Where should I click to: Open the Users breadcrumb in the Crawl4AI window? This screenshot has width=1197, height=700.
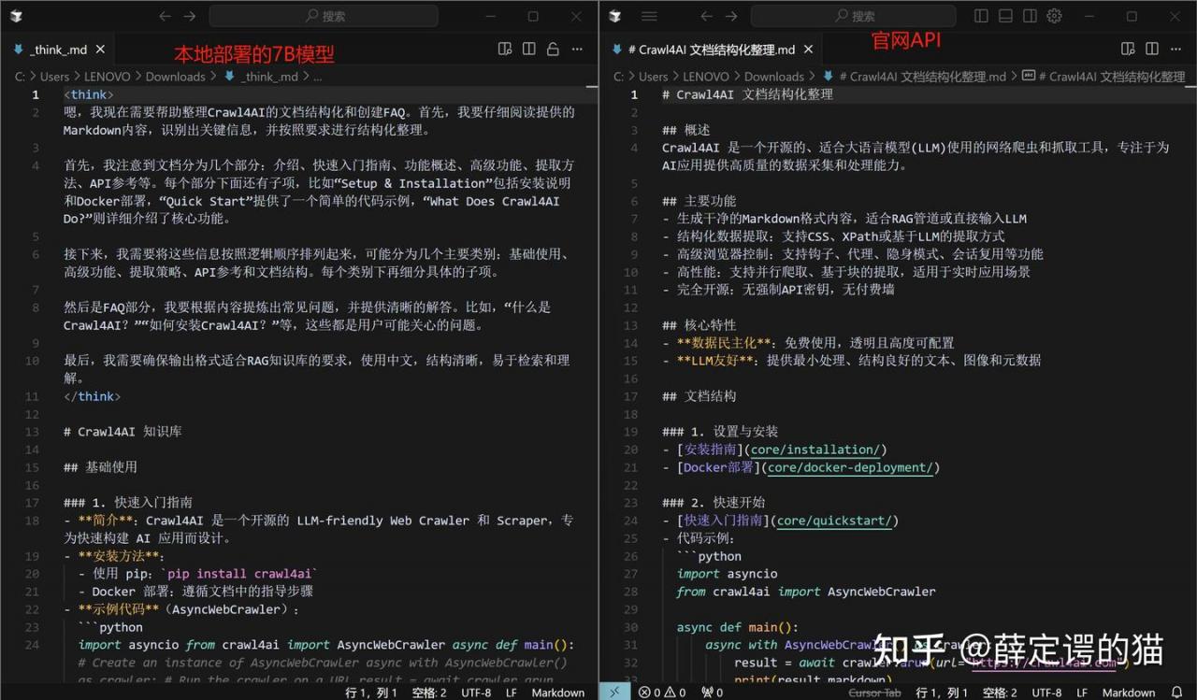pos(653,77)
